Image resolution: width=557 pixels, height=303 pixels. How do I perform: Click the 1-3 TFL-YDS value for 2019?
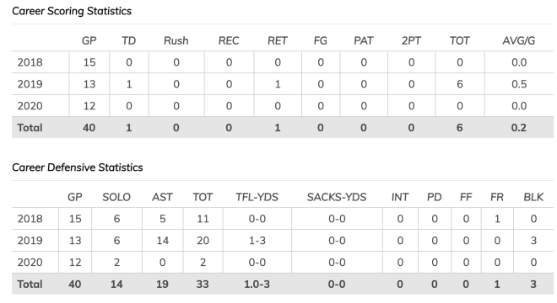257,241
